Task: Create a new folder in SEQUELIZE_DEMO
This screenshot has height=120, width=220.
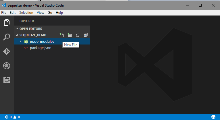Action: click(70, 35)
